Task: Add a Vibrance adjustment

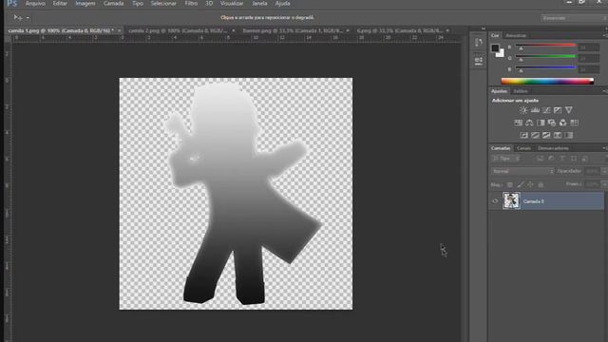Action: coord(569,110)
